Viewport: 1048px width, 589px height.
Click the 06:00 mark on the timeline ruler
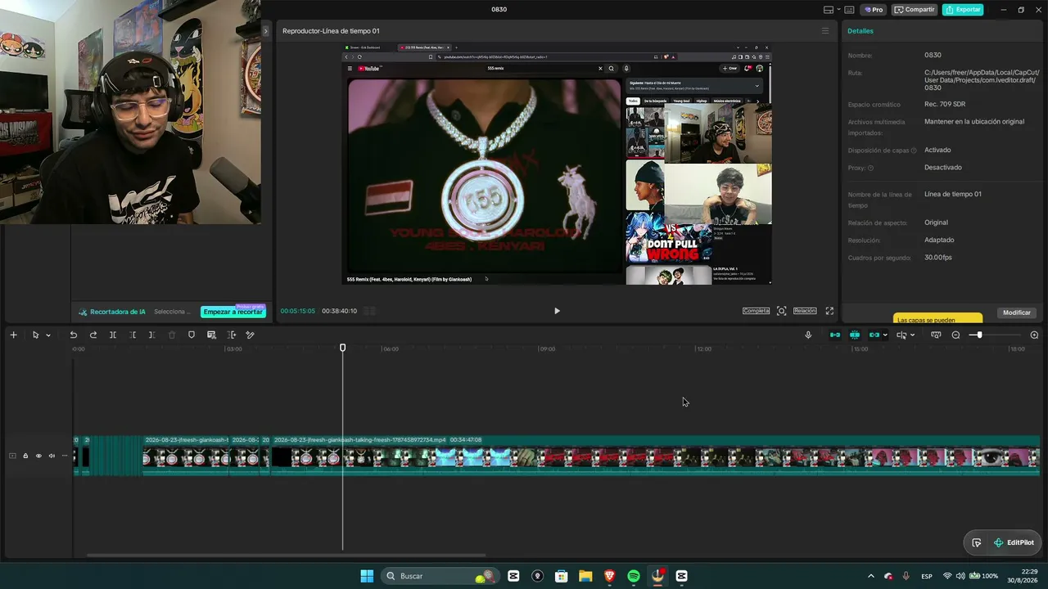(391, 349)
